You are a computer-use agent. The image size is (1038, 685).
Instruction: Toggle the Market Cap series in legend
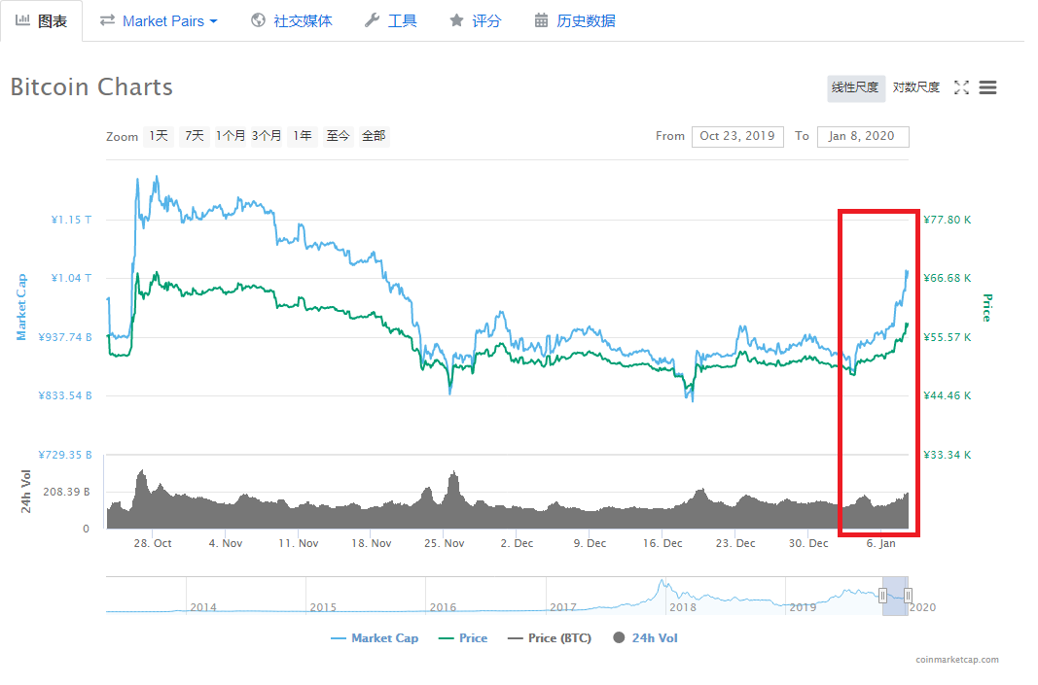tap(375, 637)
